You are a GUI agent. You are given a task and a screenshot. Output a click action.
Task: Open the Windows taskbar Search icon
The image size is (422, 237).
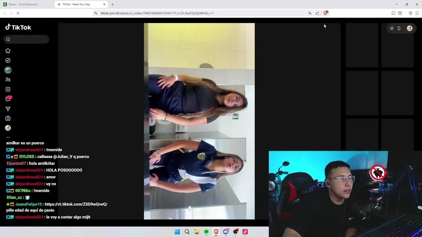click(187, 232)
